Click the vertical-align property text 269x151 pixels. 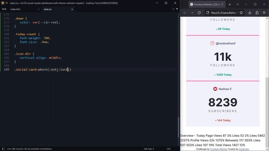[x=32, y=58]
